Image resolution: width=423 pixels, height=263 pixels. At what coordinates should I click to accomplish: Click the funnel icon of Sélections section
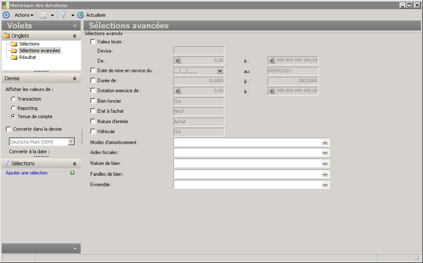point(7,163)
